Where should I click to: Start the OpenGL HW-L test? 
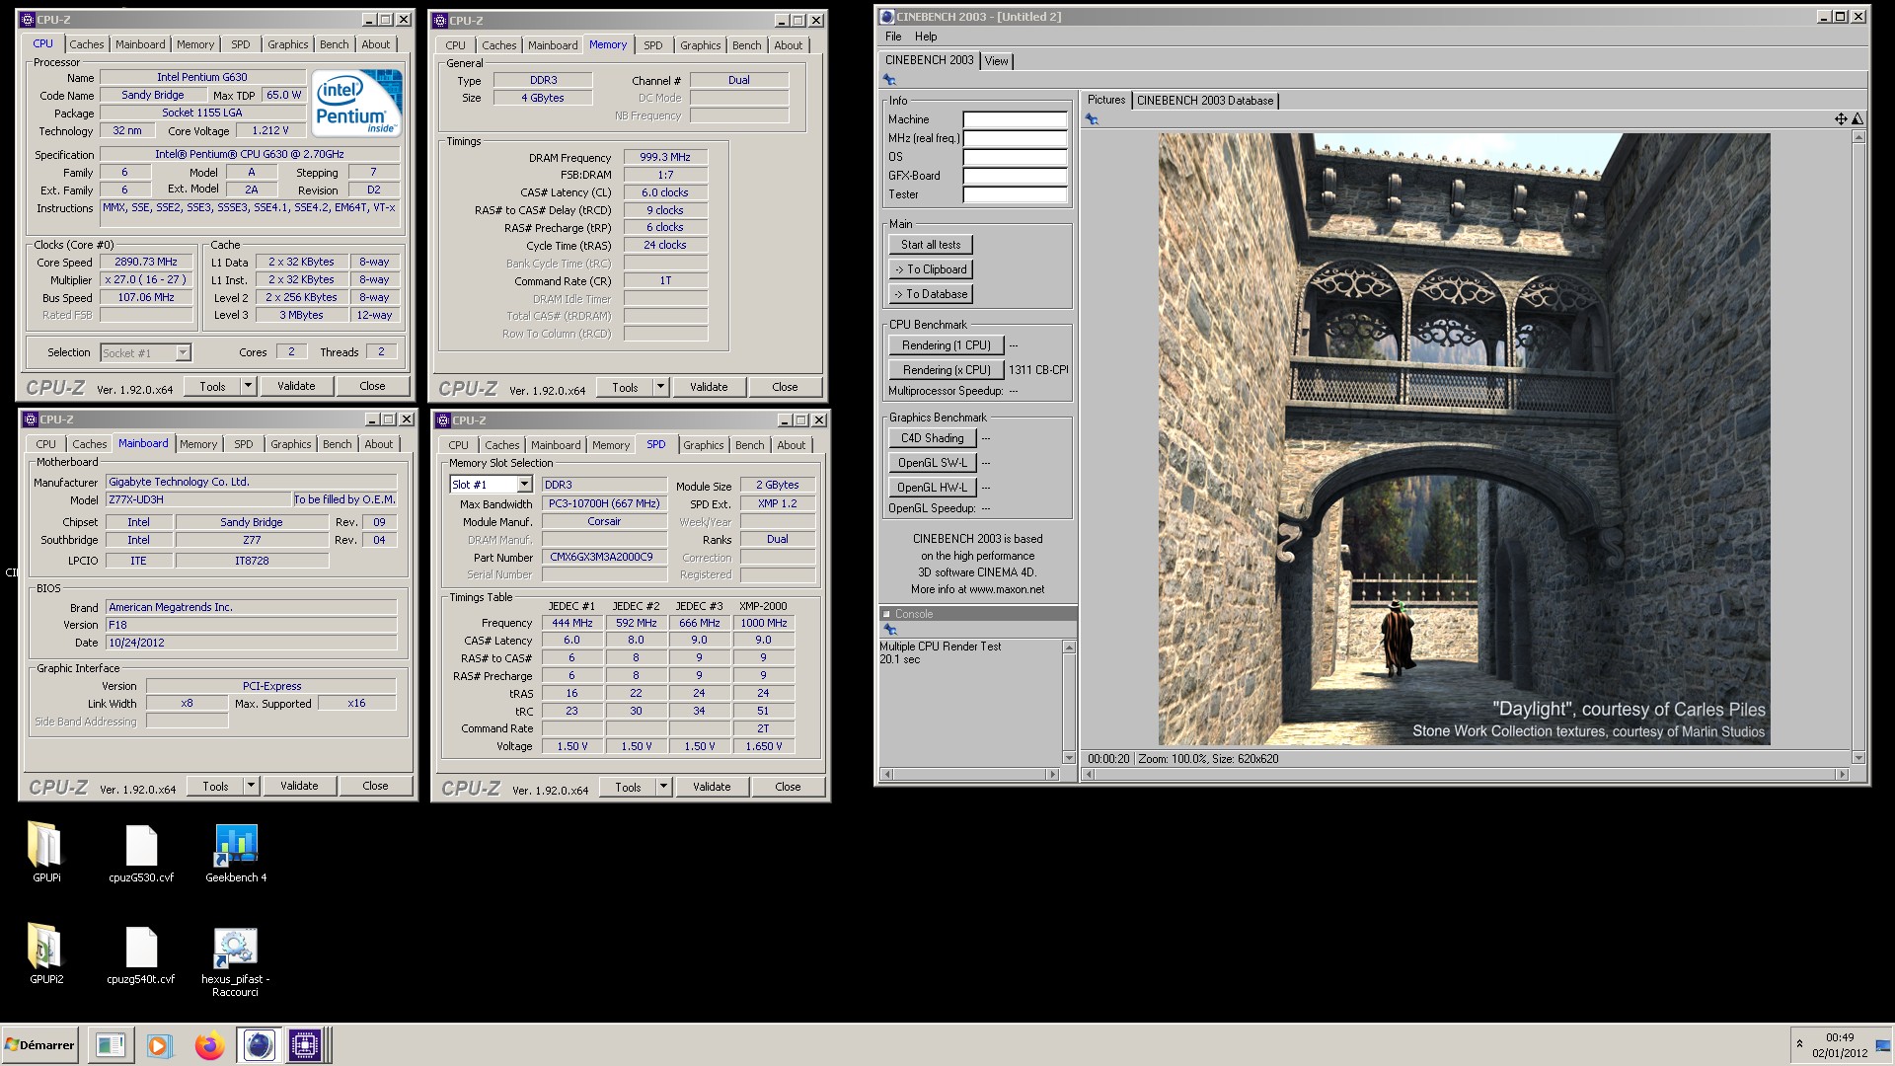[933, 488]
